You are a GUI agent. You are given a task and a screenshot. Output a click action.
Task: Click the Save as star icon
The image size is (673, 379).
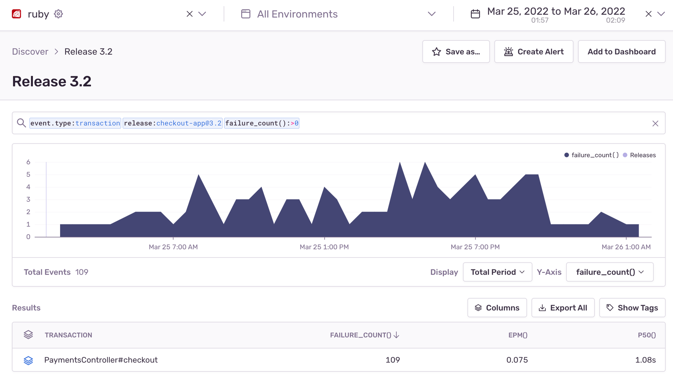tap(436, 52)
